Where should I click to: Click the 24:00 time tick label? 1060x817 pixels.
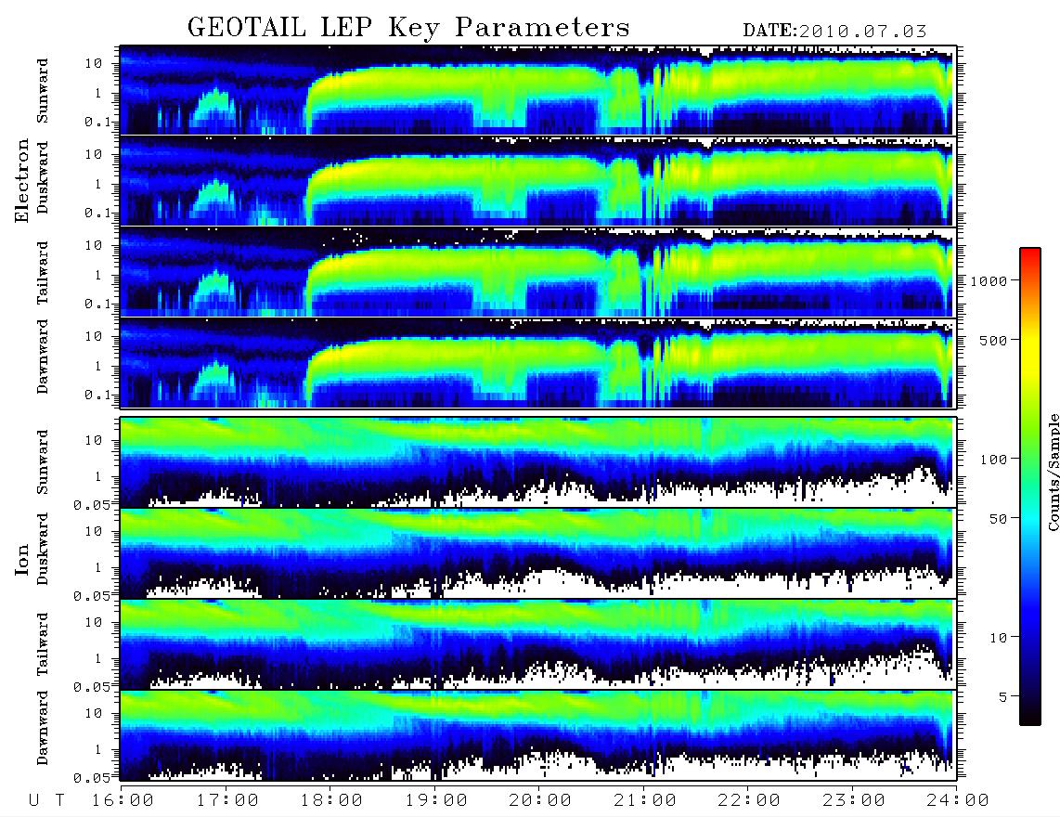click(x=958, y=800)
